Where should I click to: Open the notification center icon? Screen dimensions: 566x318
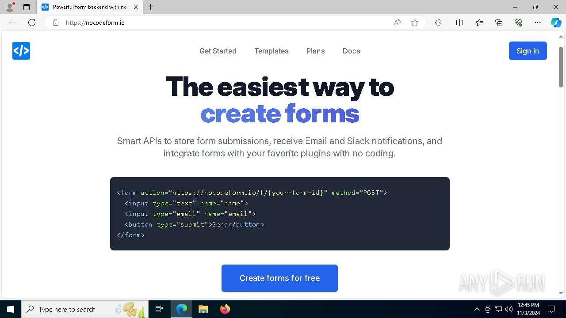click(551, 309)
